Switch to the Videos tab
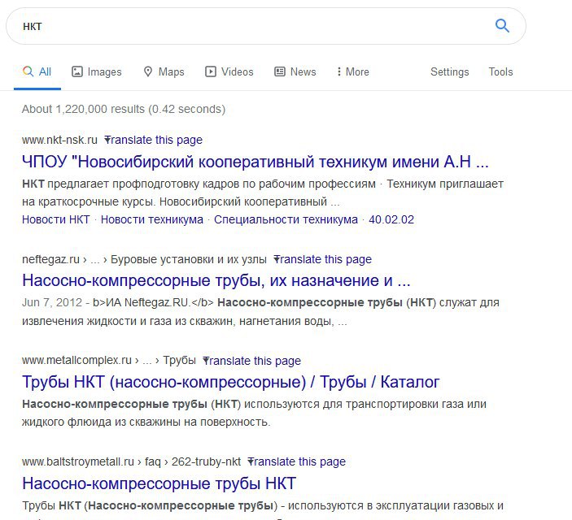572x520 pixels. coord(229,71)
